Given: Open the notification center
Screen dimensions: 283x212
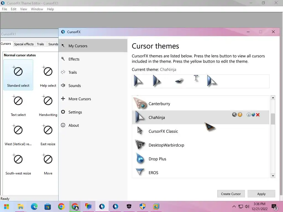Looking at the screenshot, I should click(274, 206).
